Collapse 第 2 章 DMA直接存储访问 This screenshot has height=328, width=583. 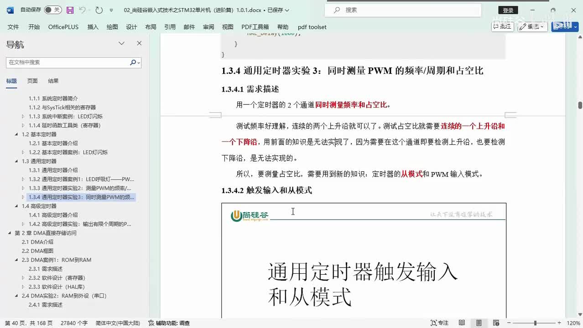pos(10,233)
